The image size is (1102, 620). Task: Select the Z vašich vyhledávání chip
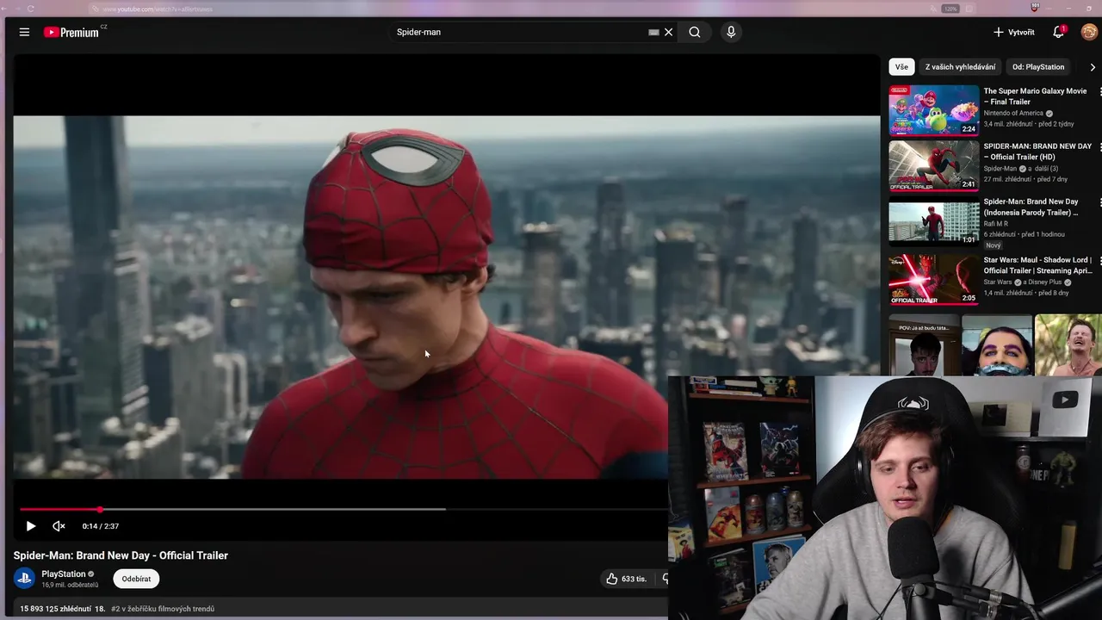(960, 66)
